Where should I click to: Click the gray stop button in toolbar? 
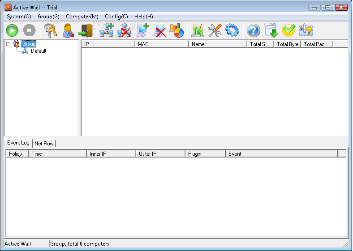(30, 30)
